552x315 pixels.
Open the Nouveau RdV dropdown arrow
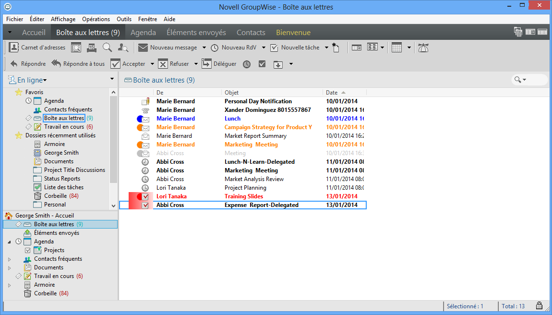264,48
